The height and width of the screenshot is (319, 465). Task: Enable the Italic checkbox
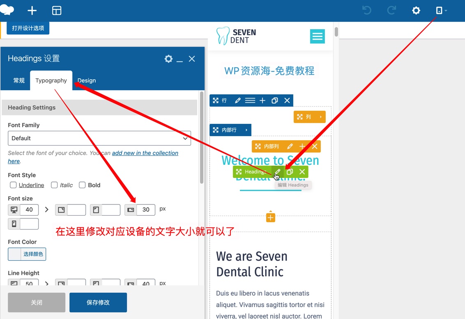coord(54,185)
